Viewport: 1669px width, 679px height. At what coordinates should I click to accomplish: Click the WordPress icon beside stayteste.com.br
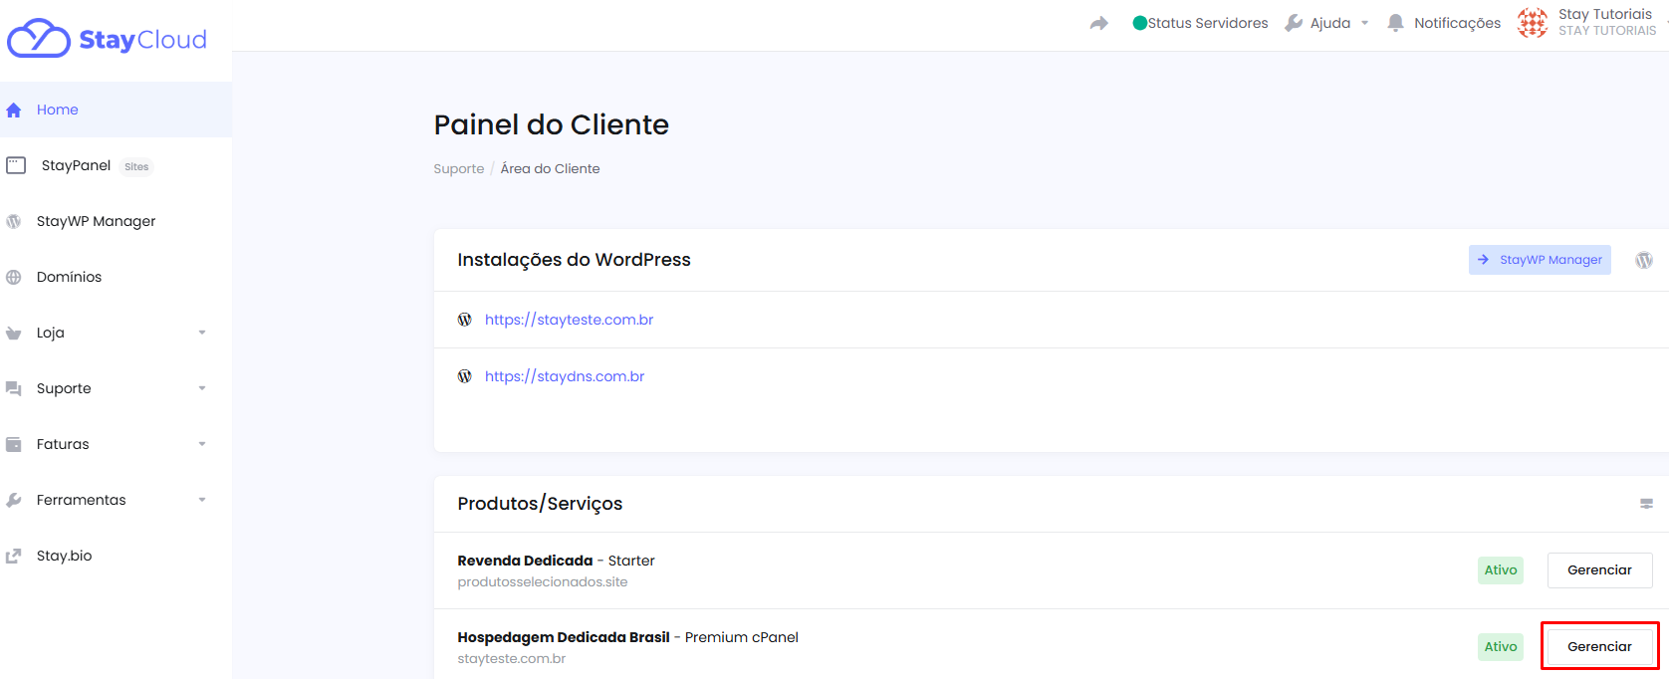point(465,320)
